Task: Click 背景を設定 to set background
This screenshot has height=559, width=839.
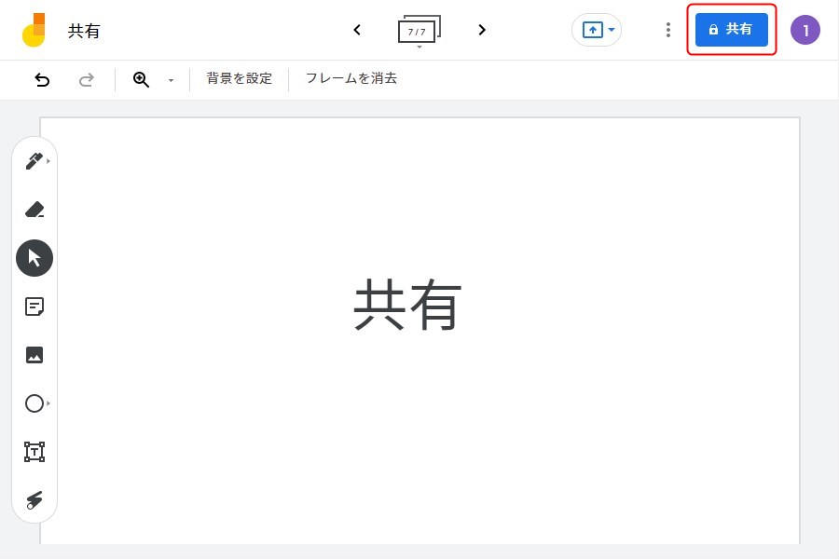Action: coord(240,78)
